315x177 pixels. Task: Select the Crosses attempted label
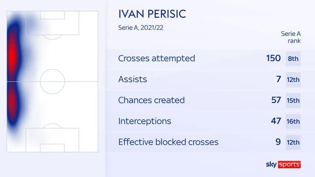pos(157,59)
